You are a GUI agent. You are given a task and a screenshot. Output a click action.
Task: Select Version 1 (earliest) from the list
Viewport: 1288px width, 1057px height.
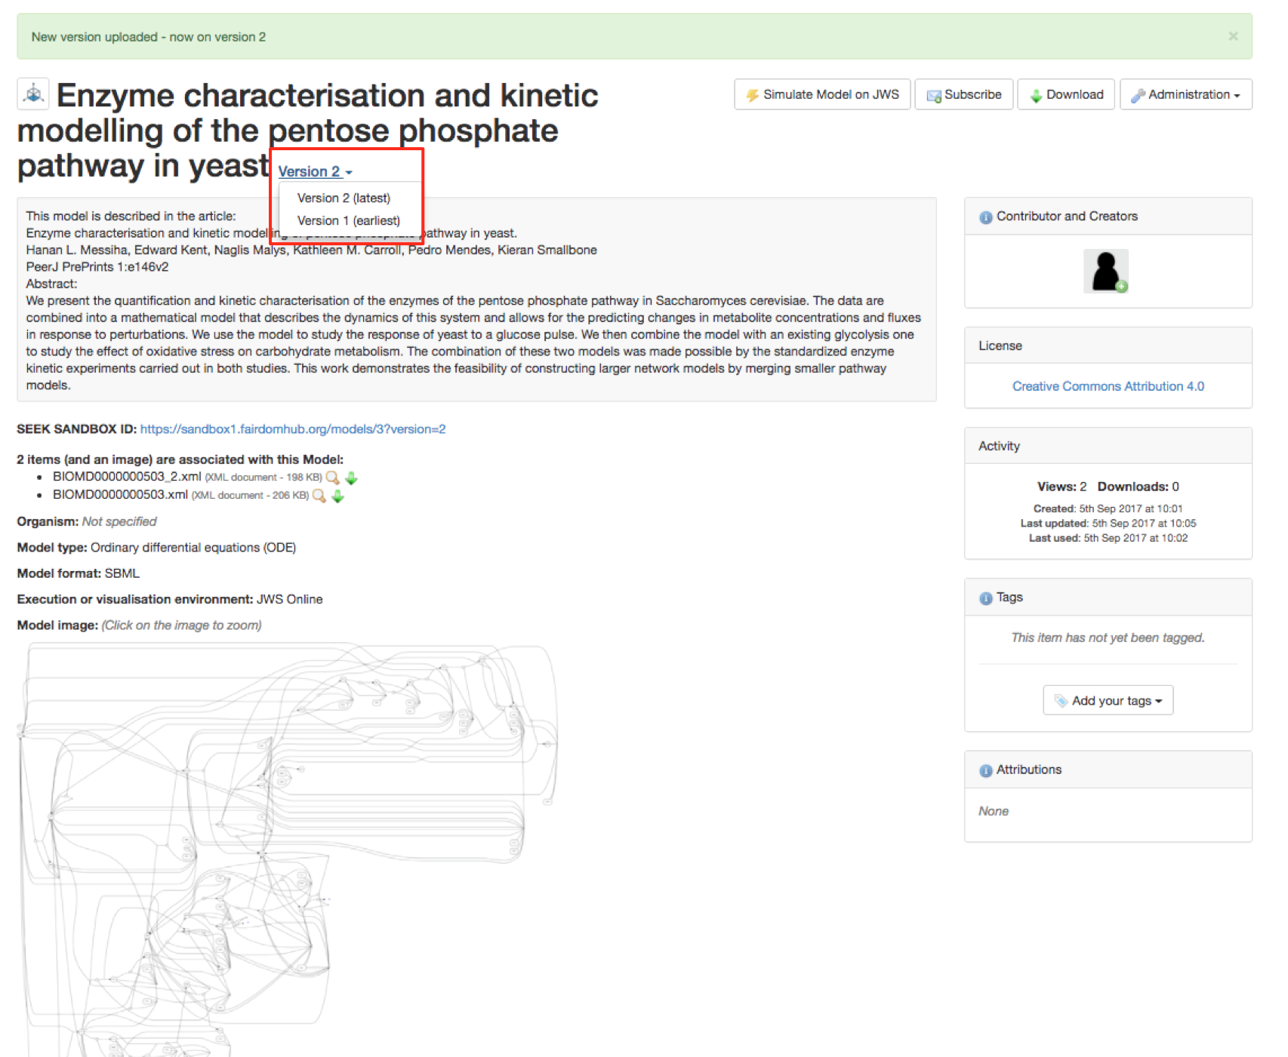point(348,220)
